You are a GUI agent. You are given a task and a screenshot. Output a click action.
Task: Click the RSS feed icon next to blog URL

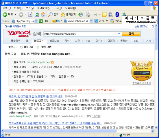click(52, 62)
